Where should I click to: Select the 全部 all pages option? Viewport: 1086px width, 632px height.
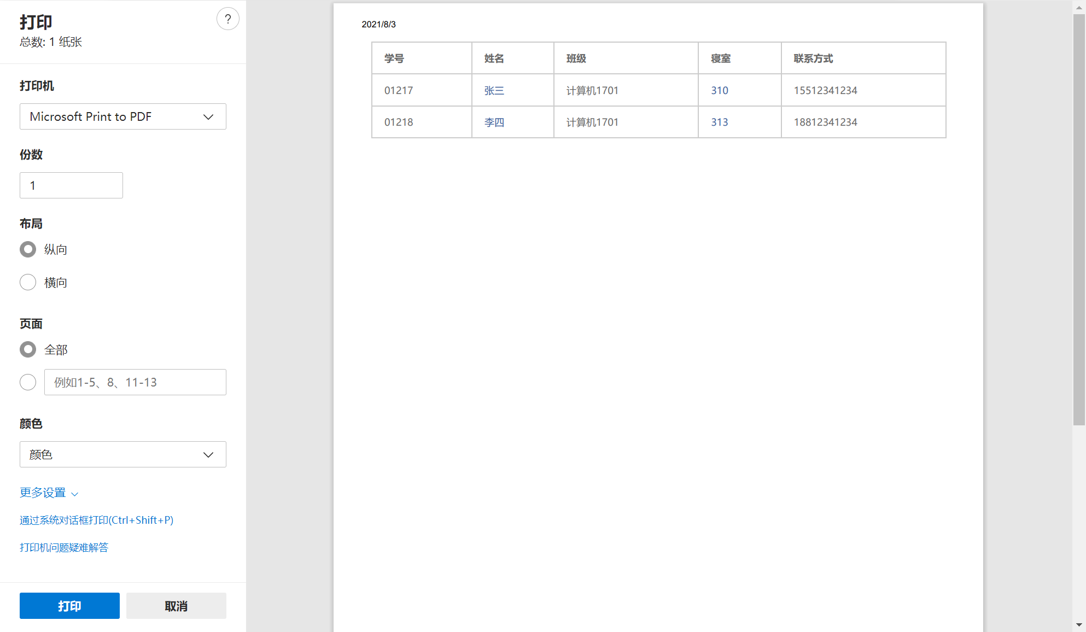[28, 349]
